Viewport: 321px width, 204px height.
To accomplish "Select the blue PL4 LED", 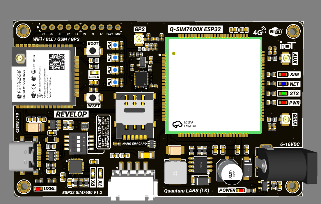I will 115,45.
